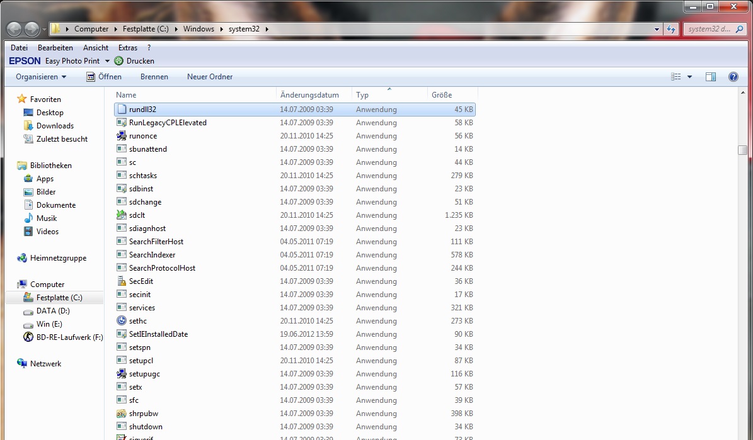The image size is (753, 440).
Task: Click the refresh address bar icon
Action: (671, 29)
